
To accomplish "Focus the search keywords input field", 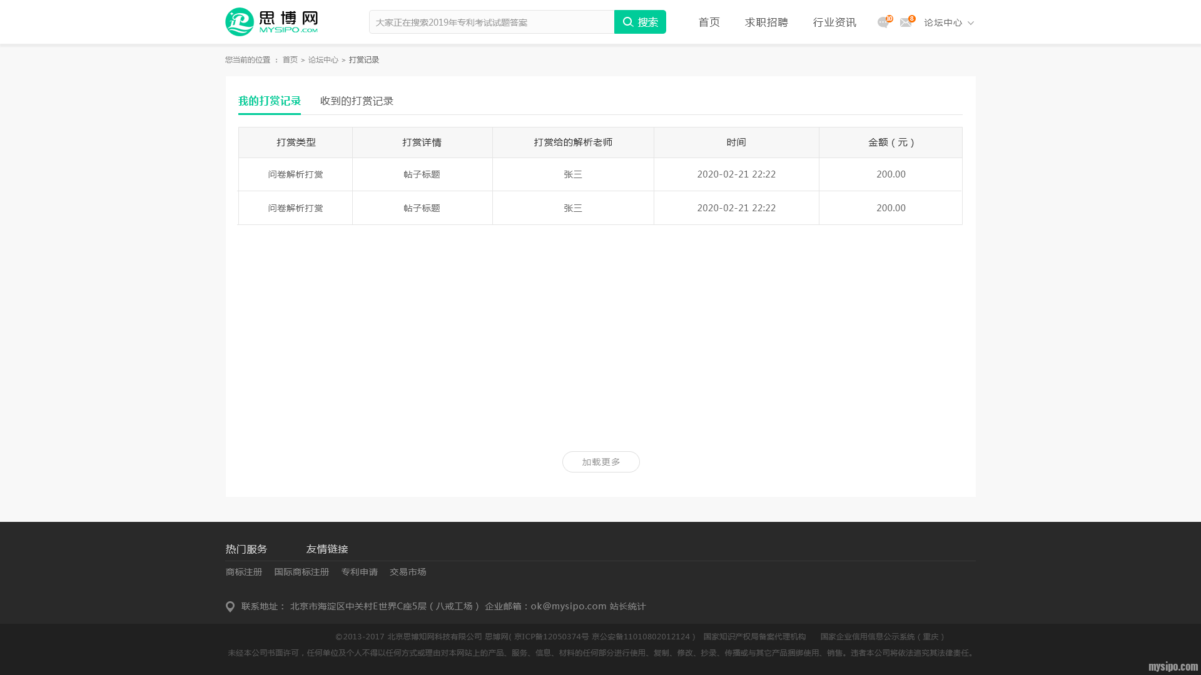I will tap(492, 22).
